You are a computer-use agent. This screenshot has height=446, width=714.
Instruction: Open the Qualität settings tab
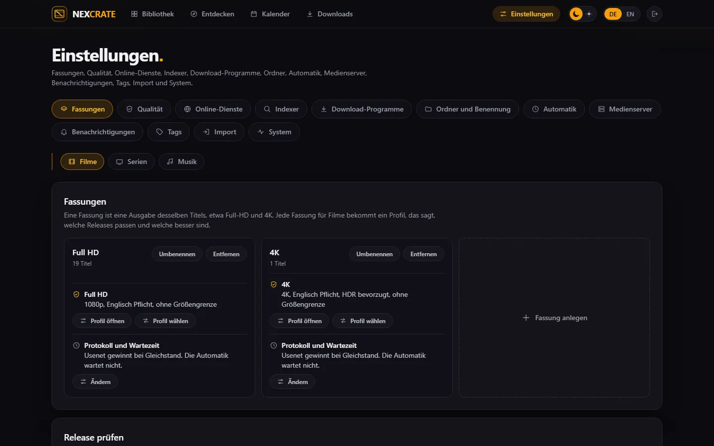(x=144, y=109)
